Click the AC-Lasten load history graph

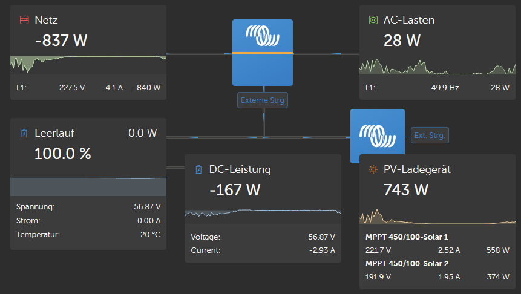tap(437, 67)
